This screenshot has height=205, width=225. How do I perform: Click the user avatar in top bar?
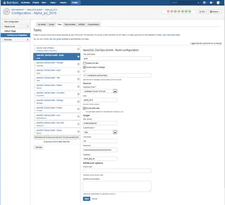click(x=218, y=3)
